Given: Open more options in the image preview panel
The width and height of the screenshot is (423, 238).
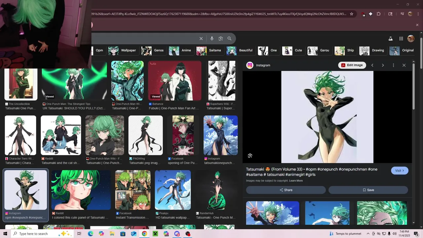Looking at the screenshot, I should [x=393, y=65].
